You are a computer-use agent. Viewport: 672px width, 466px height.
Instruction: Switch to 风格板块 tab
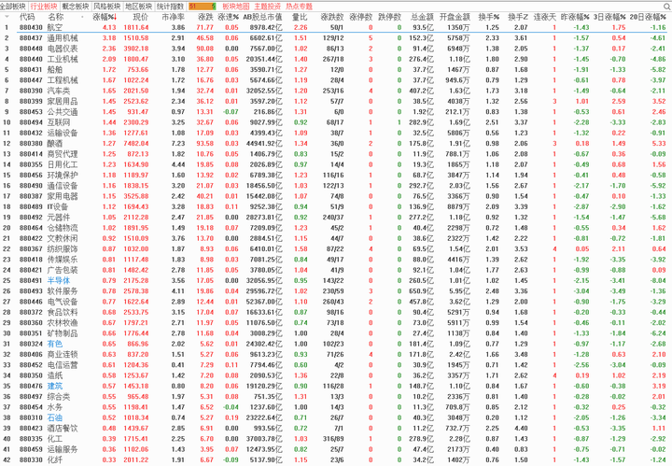[x=107, y=7]
